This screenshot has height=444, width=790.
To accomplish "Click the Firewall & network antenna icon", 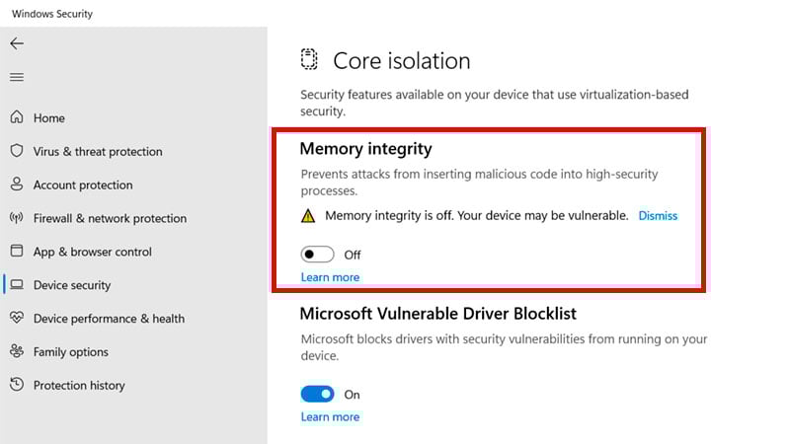I will [x=17, y=217].
